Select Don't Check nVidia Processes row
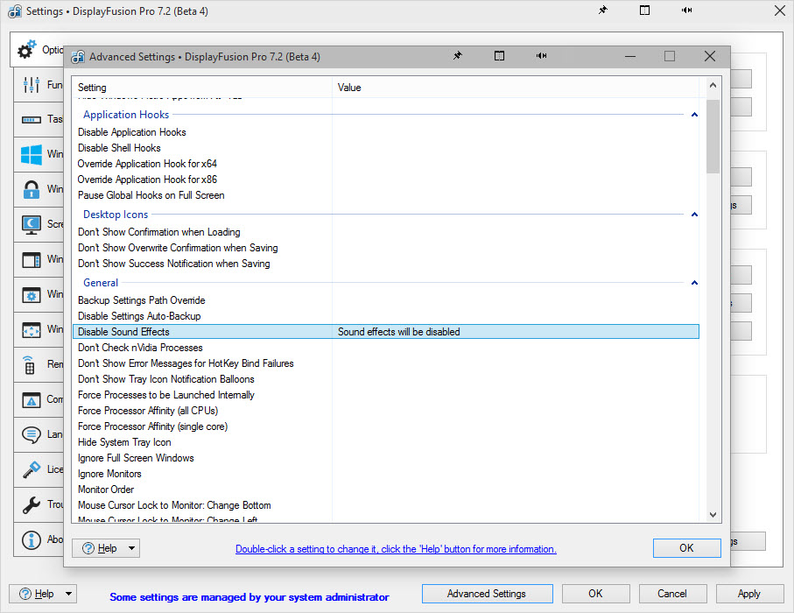The image size is (794, 613). pyautogui.click(x=386, y=348)
